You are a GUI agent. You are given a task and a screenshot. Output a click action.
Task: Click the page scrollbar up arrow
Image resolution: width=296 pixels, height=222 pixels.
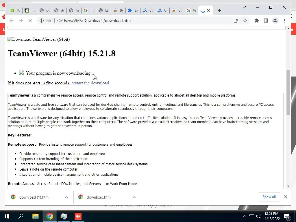pyautogui.click(x=288, y=29)
